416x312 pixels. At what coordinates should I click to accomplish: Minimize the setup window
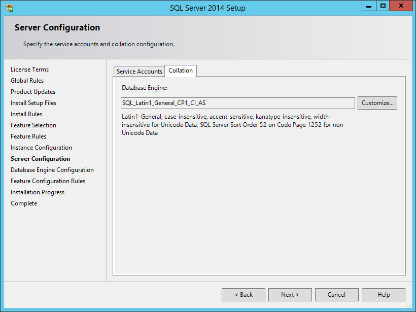click(x=369, y=6)
